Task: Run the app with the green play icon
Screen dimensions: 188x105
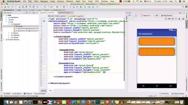Action: click(x=57, y=7)
